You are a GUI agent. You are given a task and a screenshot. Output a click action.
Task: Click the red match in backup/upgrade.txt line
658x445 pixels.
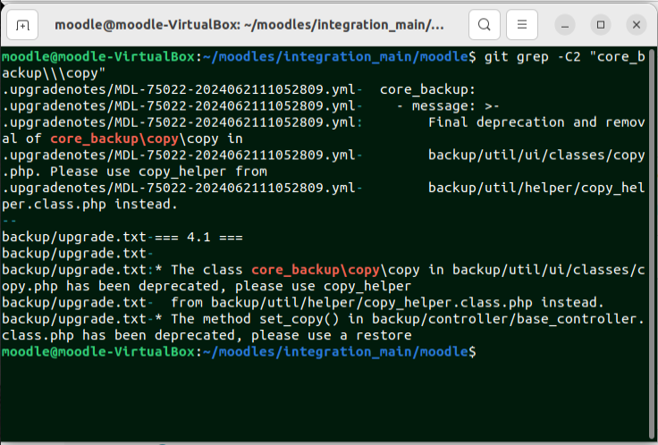[x=316, y=270]
